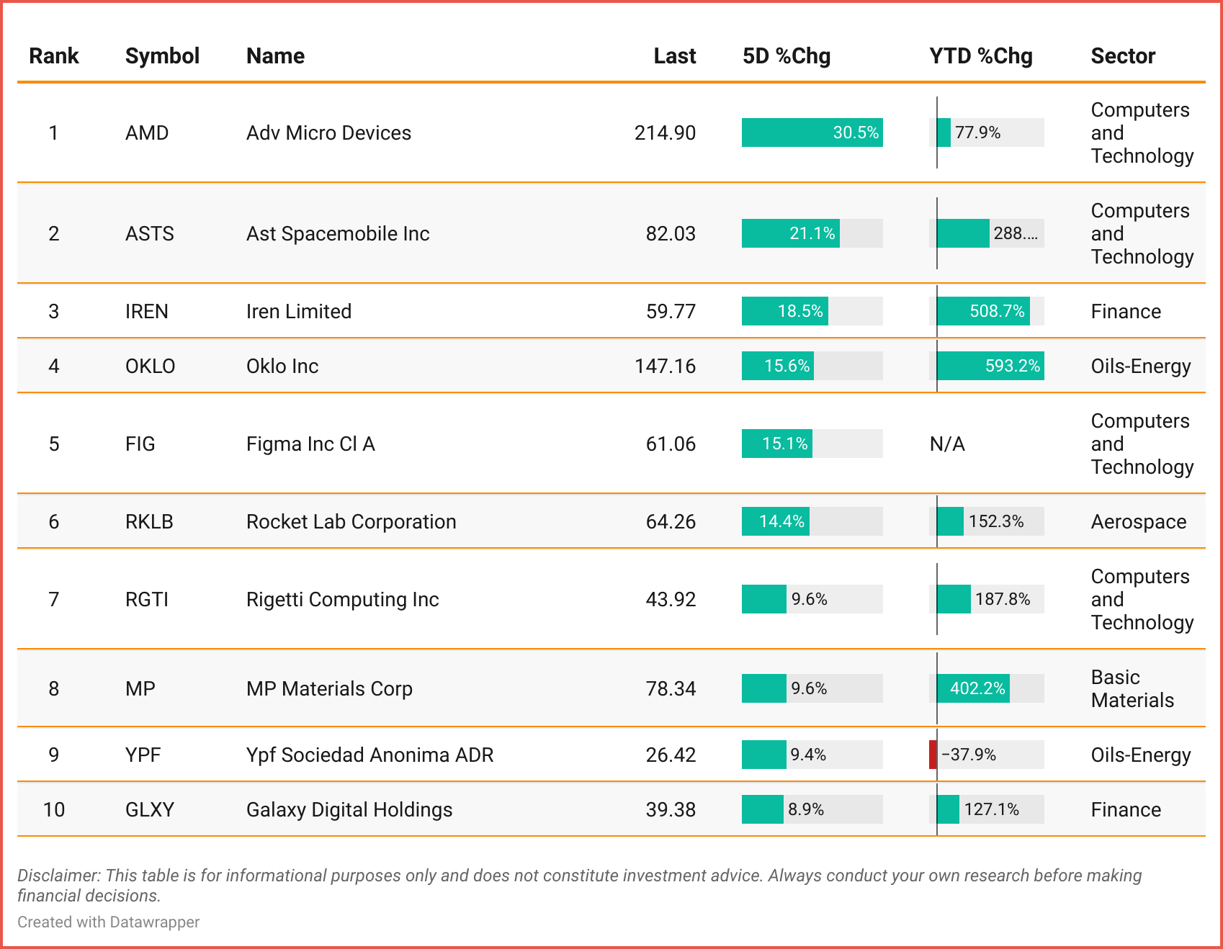The image size is (1223, 949).
Task: Click the Created with Datawrapper credit
Action: click(108, 922)
